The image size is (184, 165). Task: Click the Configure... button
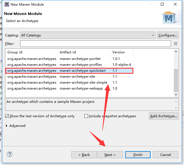[x=168, y=35]
